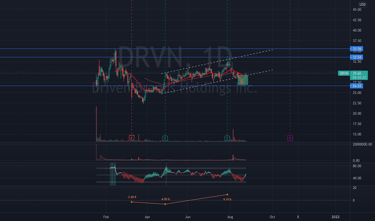Viewport: 375px width, 221px height.
Task: Select the 35.56 price line label
Action: pos(356,49)
